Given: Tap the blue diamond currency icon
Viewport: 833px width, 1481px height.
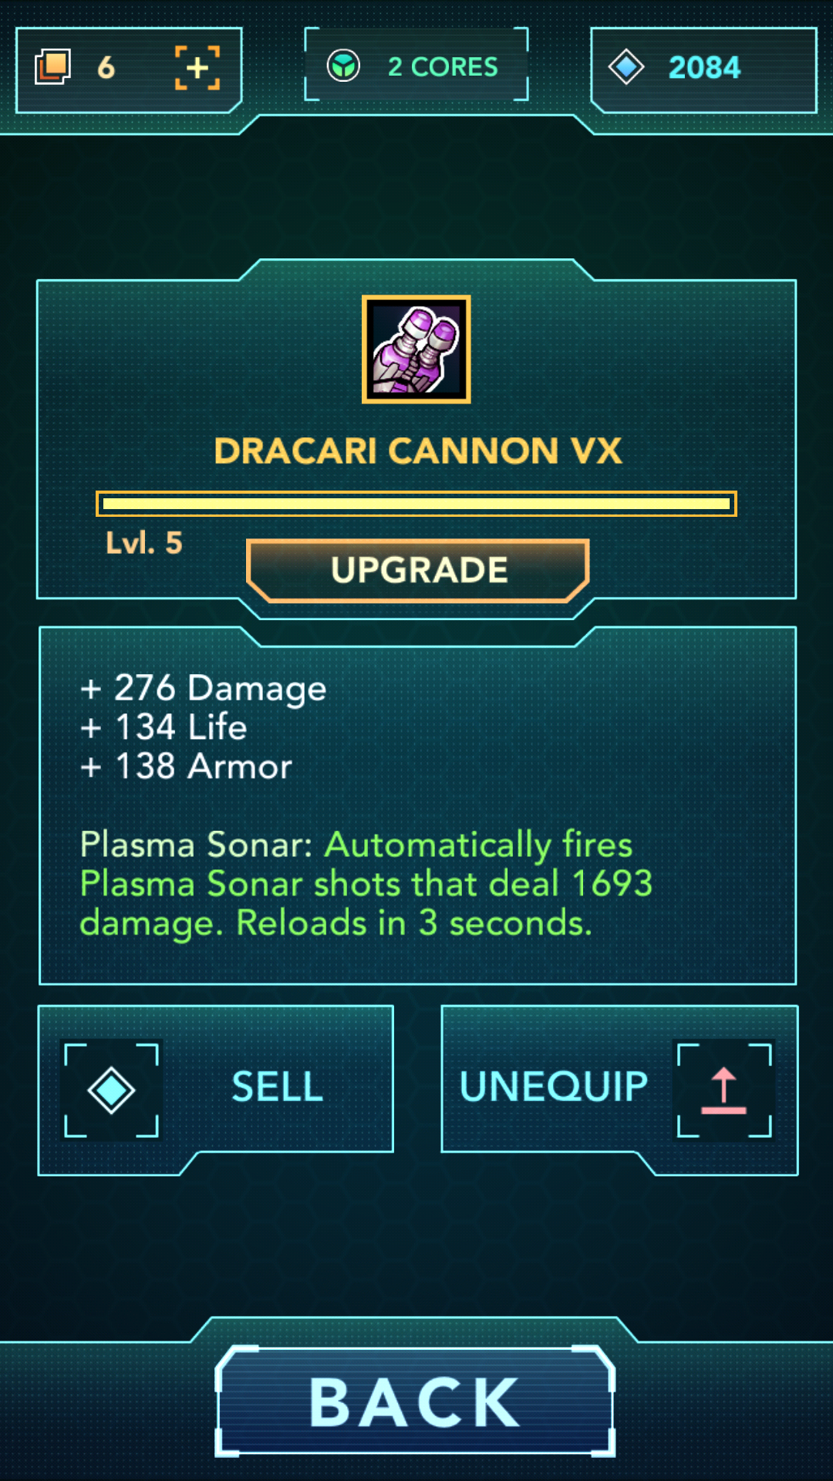Looking at the screenshot, I should click(x=626, y=67).
